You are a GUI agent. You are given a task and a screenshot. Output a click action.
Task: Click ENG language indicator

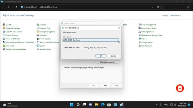point(166,105)
